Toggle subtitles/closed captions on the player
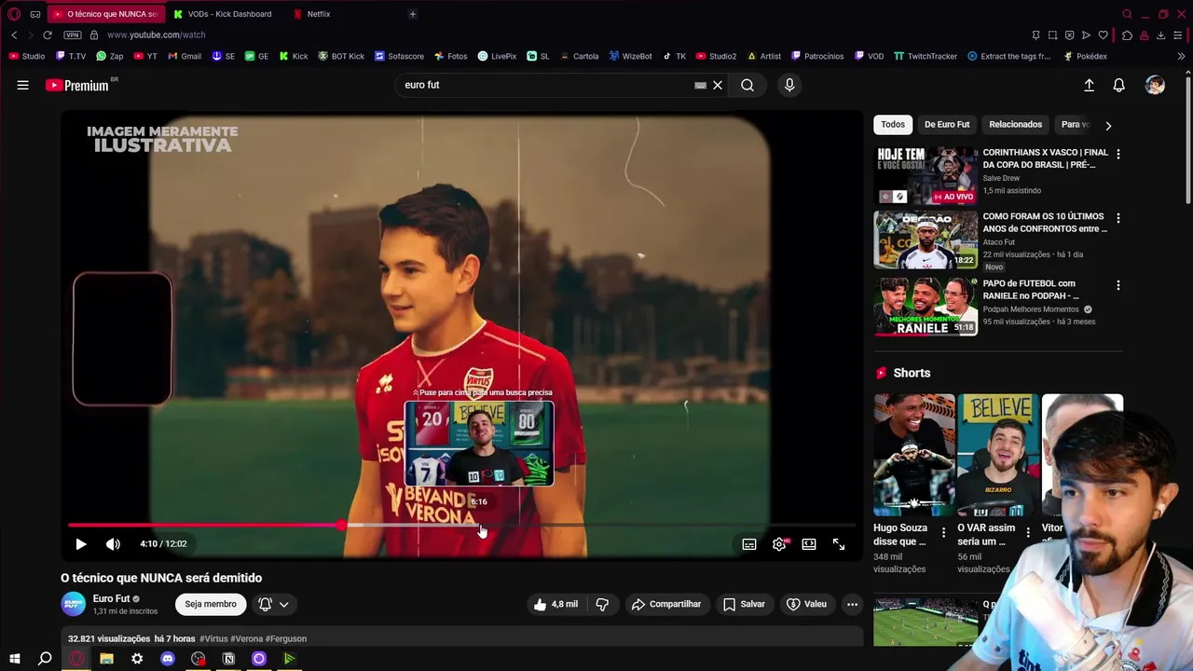 pyautogui.click(x=749, y=544)
